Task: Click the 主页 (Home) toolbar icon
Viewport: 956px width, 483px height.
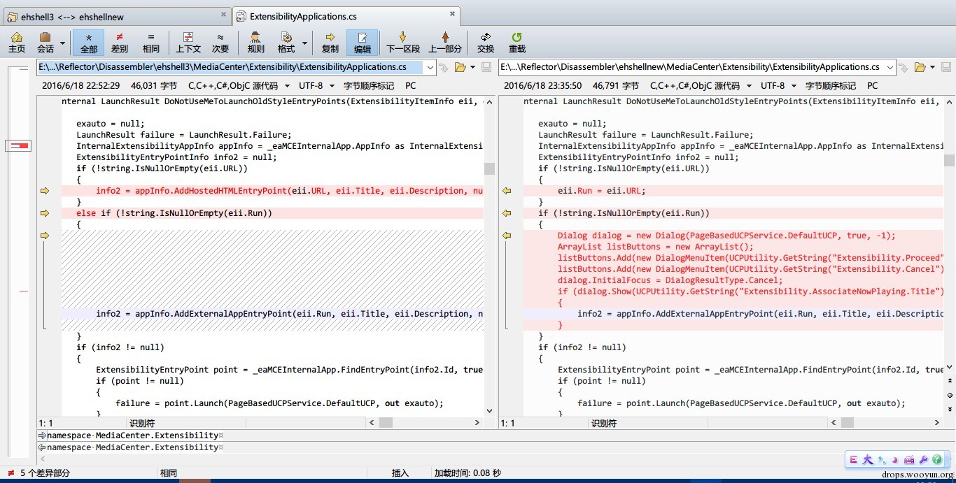Action: click(17, 43)
